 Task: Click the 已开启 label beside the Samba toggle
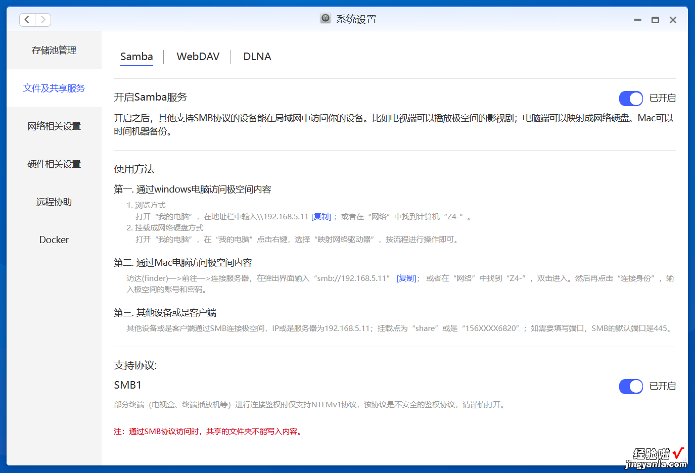(662, 98)
